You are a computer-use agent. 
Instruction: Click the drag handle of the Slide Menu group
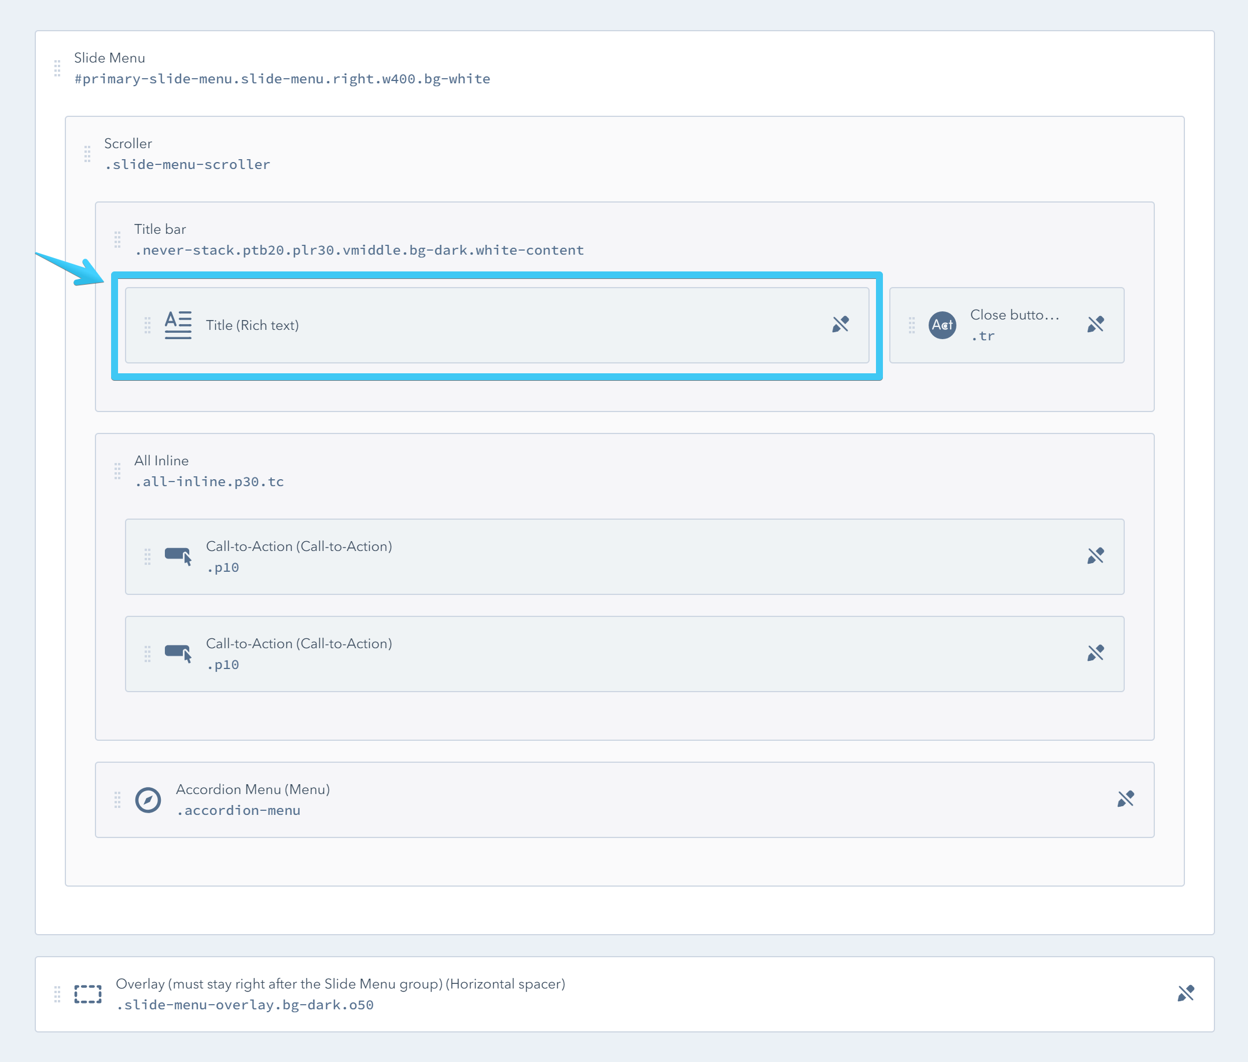tap(57, 68)
